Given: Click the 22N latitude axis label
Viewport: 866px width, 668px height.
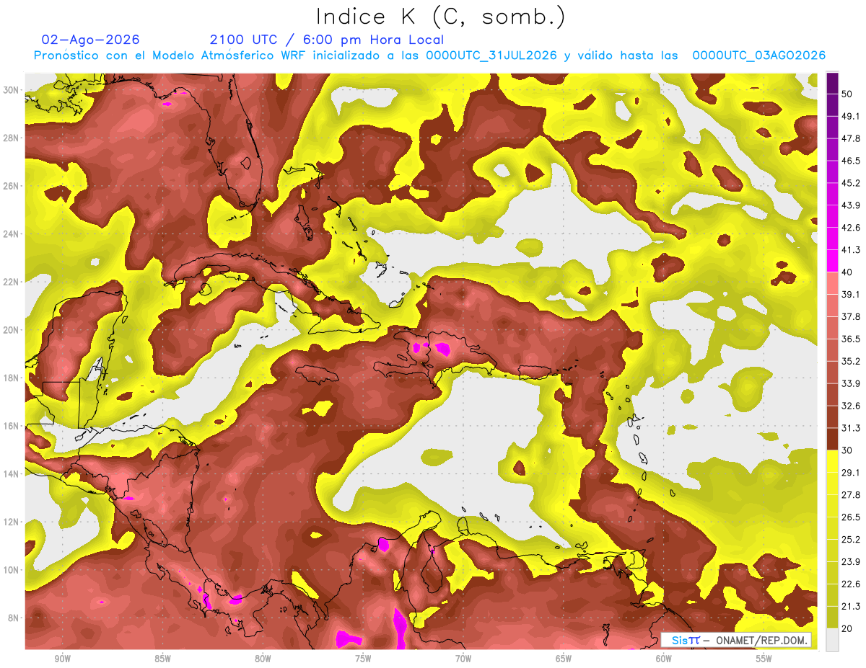Looking at the screenshot, I should (11, 282).
